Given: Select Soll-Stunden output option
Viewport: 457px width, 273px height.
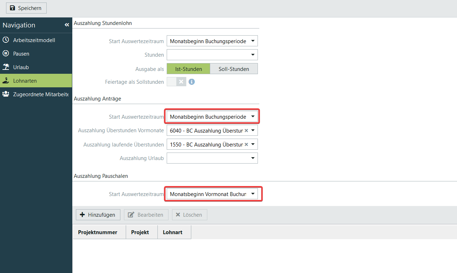Looking at the screenshot, I should pos(234,69).
